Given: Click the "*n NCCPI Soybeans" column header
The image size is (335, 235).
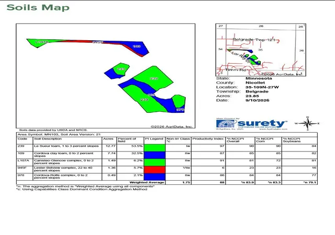Looking at the screenshot, I should point(292,140).
